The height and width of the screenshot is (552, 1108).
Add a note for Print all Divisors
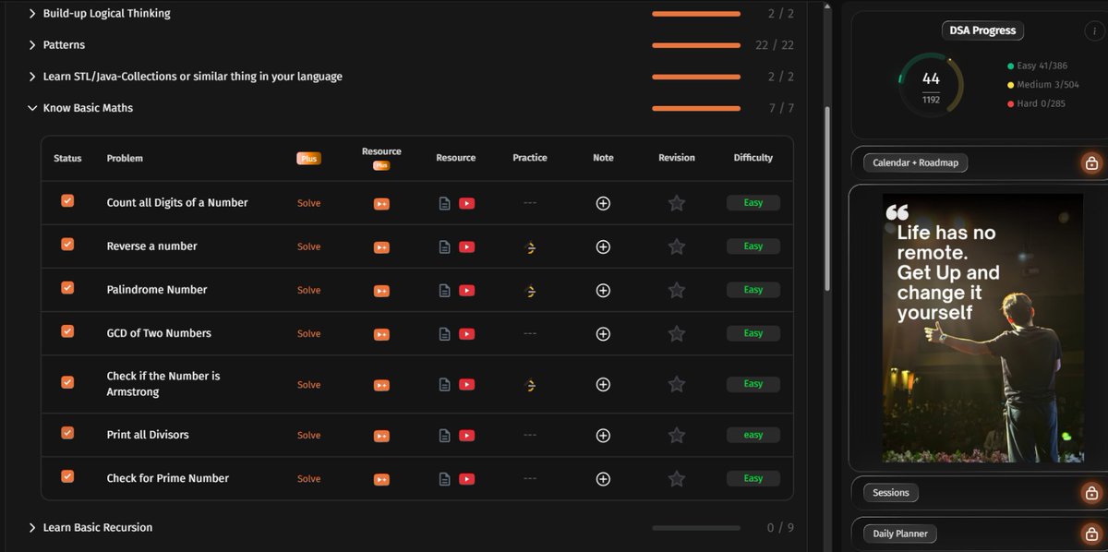pyautogui.click(x=603, y=435)
